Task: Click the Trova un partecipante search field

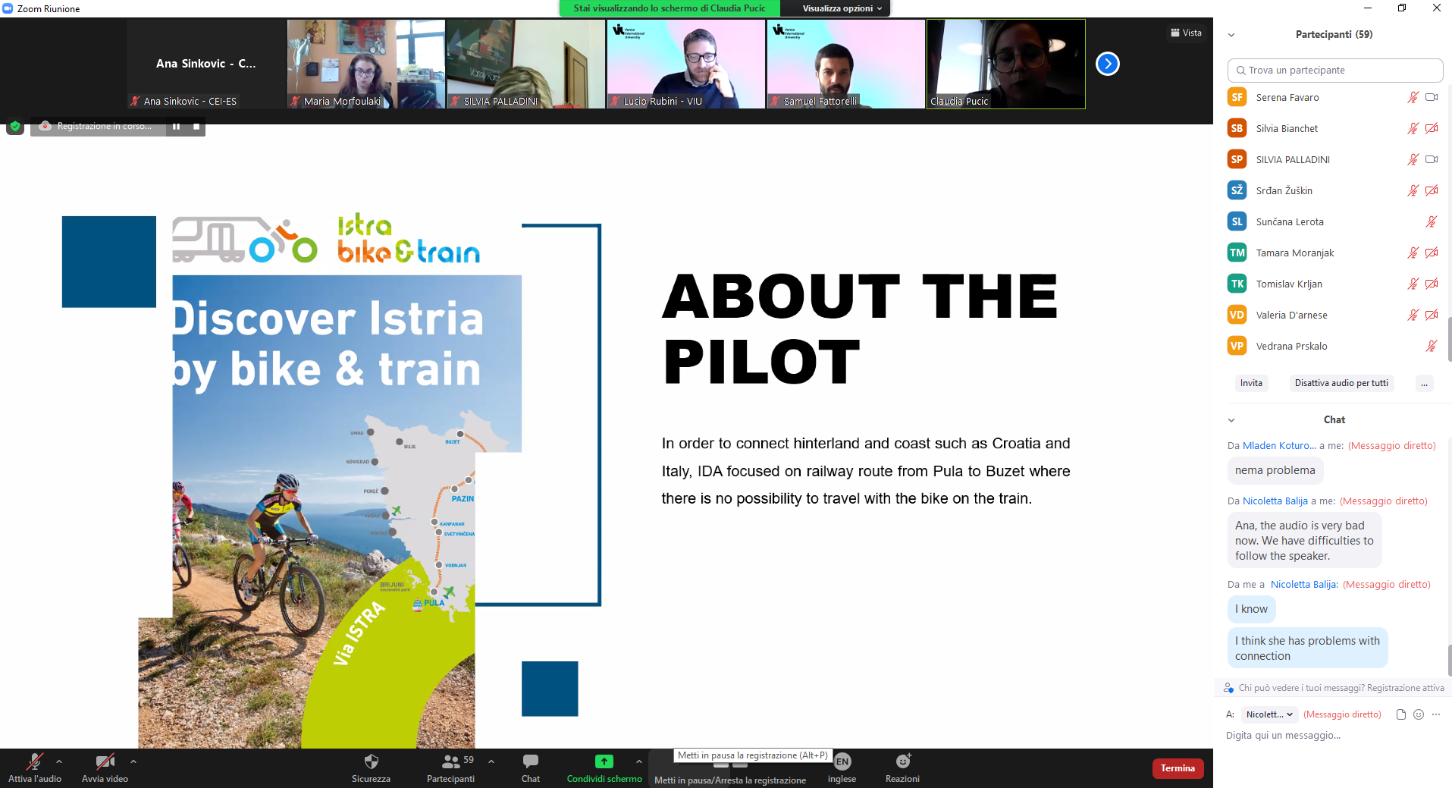Action: (x=1334, y=71)
